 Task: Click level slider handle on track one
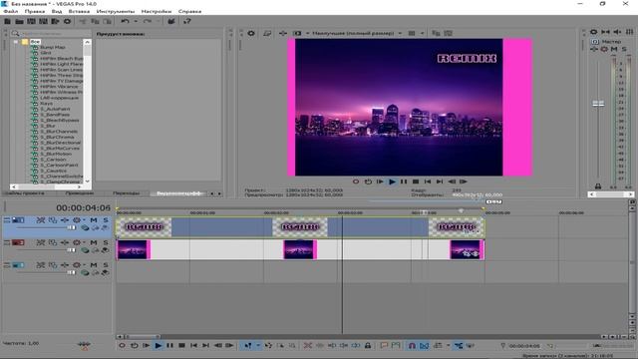pyautogui.click(x=72, y=227)
